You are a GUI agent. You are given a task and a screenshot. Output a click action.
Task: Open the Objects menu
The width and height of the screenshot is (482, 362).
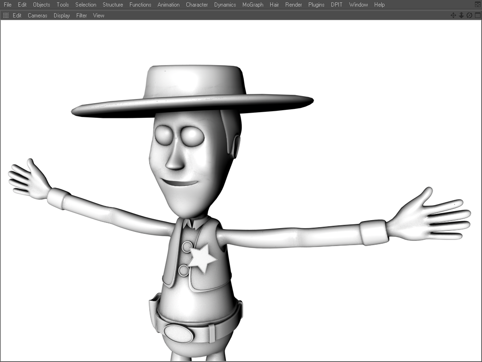[41, 5]
